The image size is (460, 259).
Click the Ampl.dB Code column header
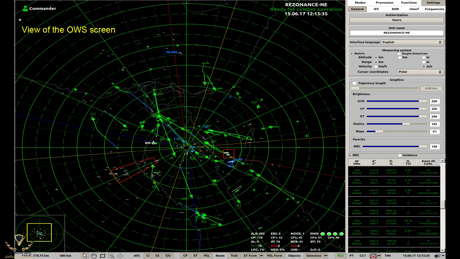428,162
